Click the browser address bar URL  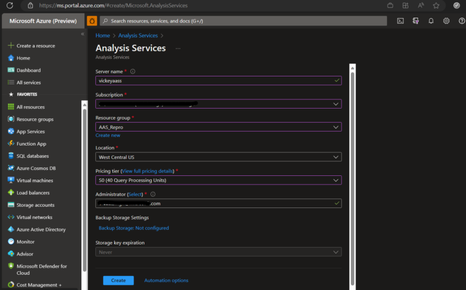click(113, 5)
